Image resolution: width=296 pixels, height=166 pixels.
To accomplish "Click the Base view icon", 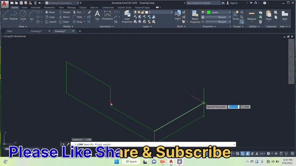I will tap(285, 15).
